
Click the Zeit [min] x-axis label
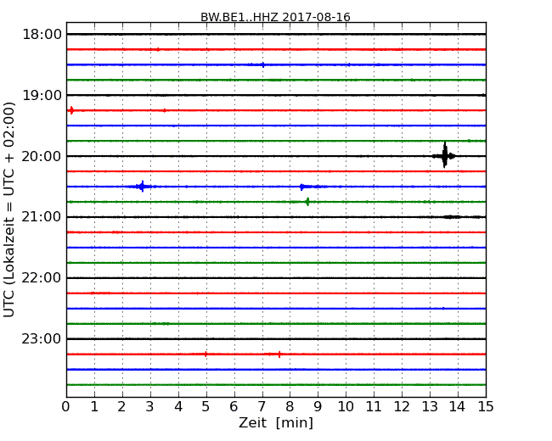(x=276, y=422)
